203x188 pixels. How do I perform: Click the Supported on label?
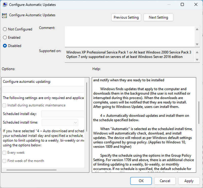(x=50, y=51)
